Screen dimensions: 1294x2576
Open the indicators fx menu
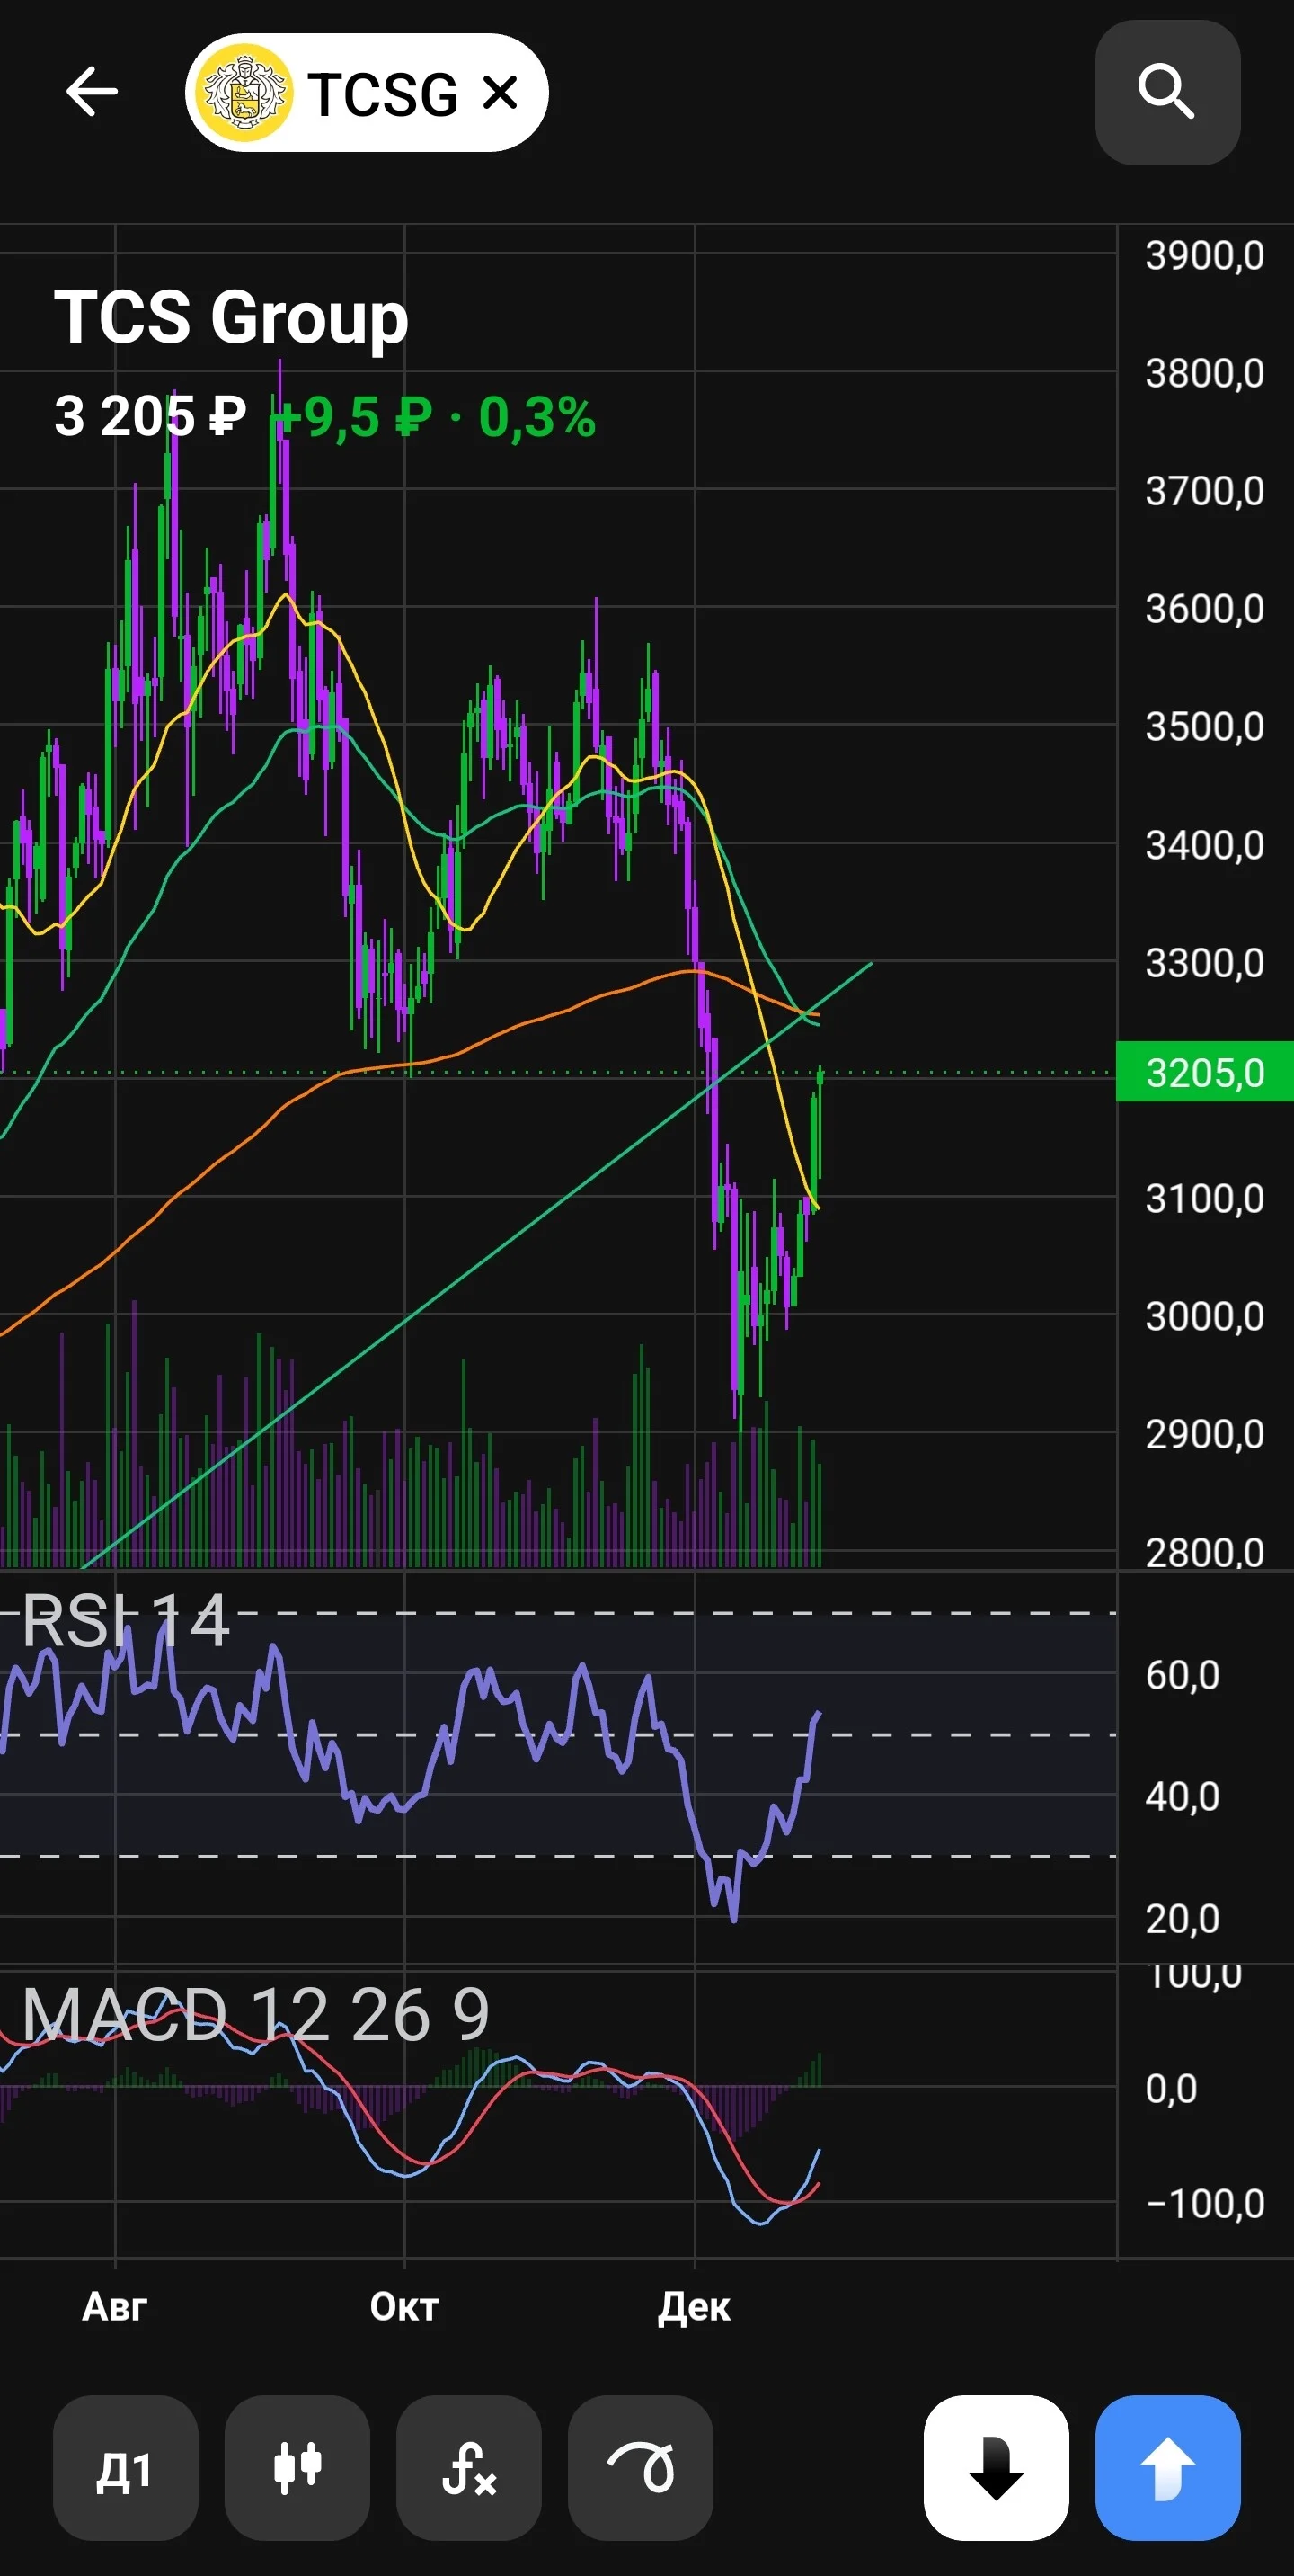[469, 2468]
